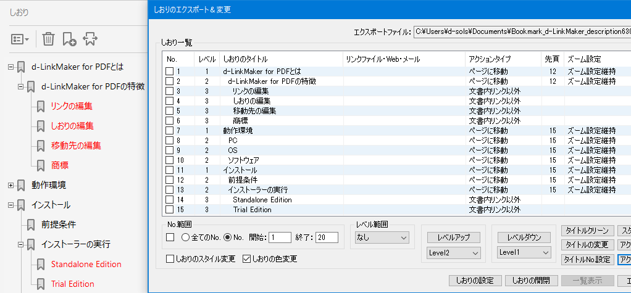Viewport: 631px width, 293px height.
Task: Collapse d-LinkMaker for PDFとは tree node
Action: click(x=11, y=67)
